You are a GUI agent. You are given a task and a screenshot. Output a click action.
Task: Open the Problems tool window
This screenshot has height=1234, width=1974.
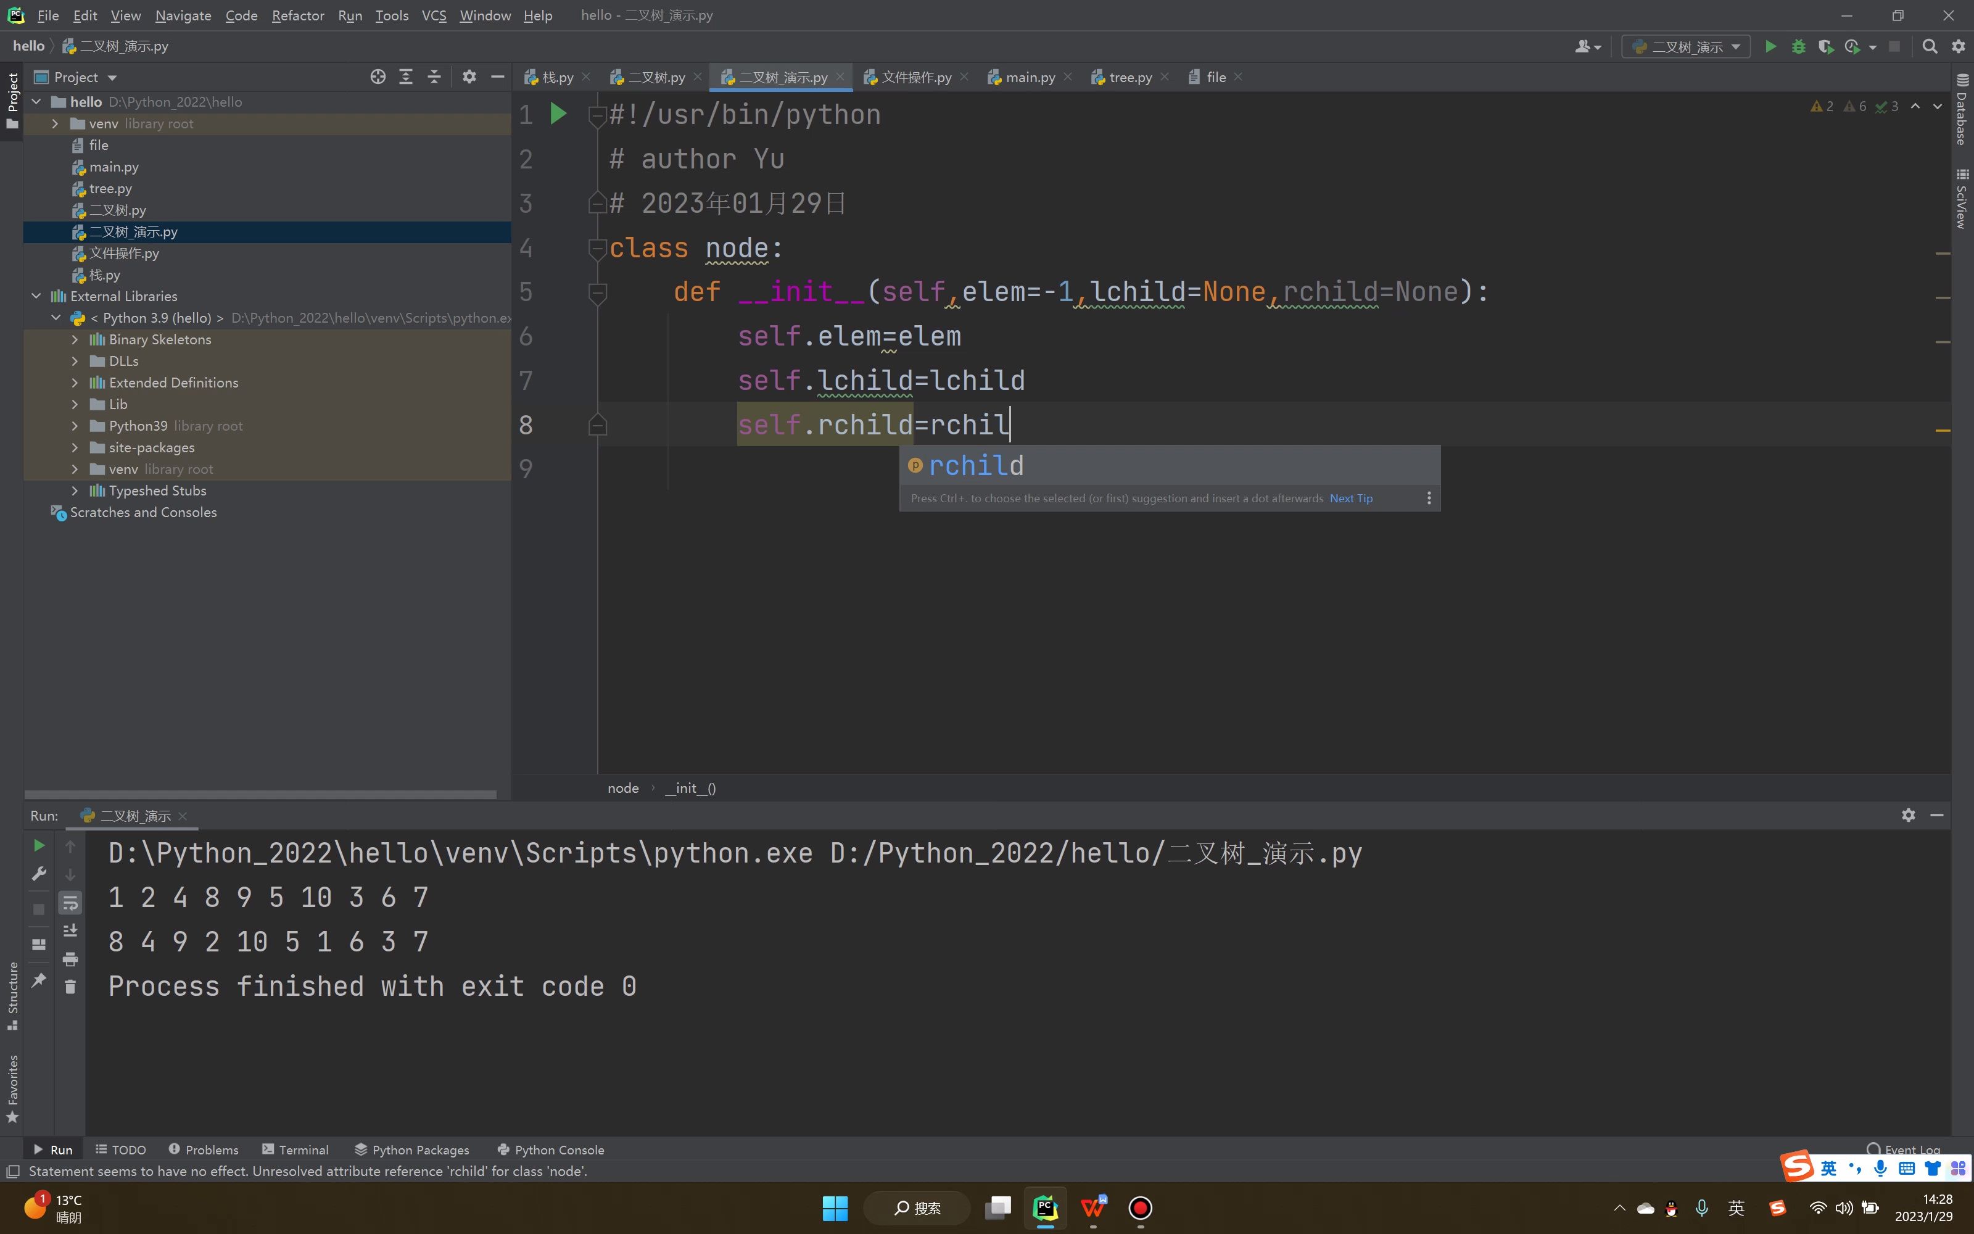(203, 1149)
